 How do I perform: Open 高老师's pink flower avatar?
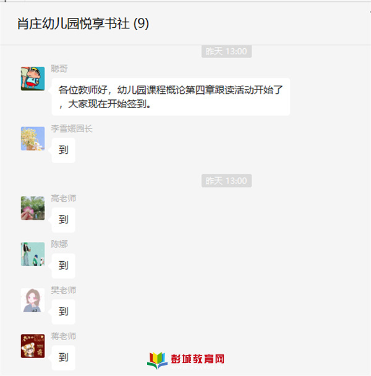coord(33,208)
